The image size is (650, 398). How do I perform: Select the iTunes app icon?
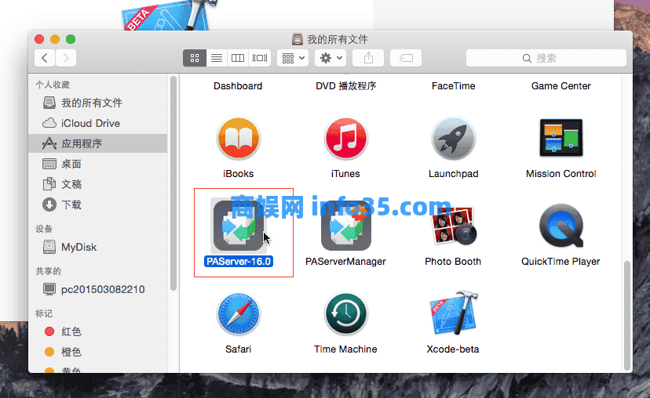coord(345,139)
